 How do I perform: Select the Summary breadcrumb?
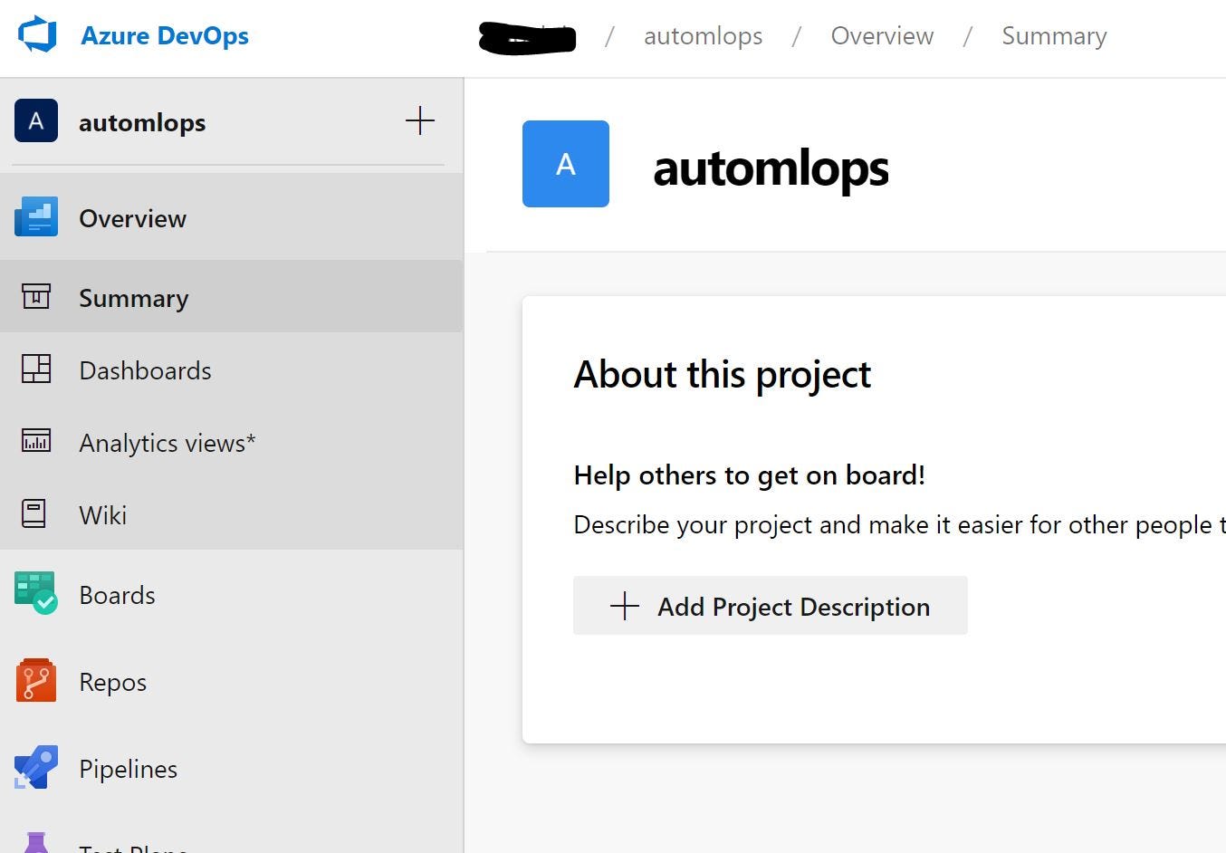[x=1054, y=36]
